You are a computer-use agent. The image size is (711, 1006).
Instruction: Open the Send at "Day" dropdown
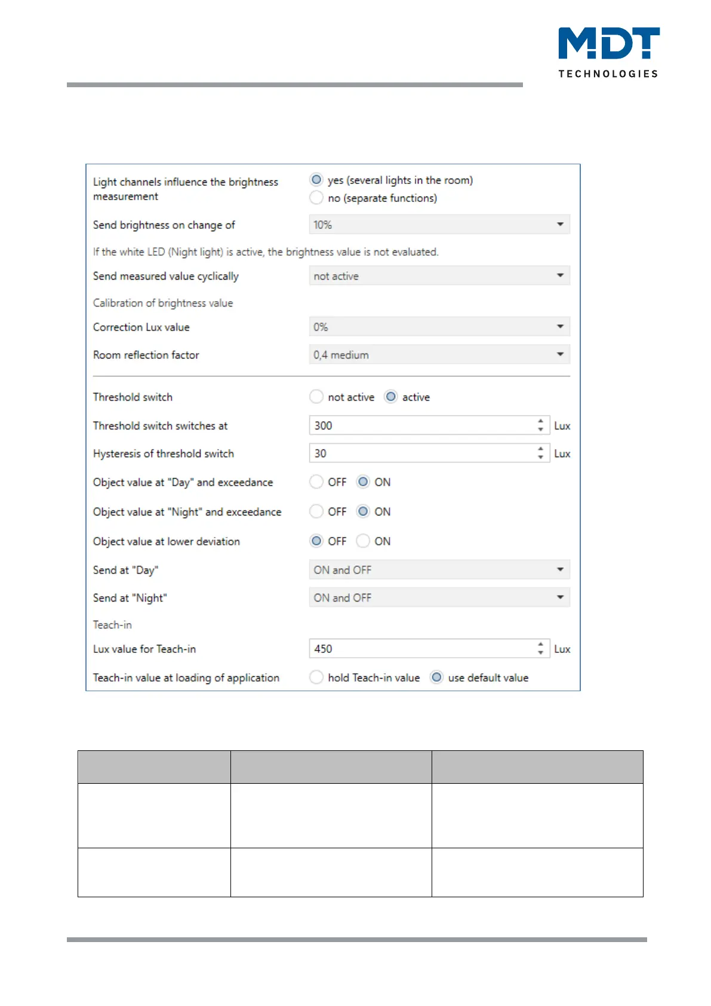coord(439,570)
